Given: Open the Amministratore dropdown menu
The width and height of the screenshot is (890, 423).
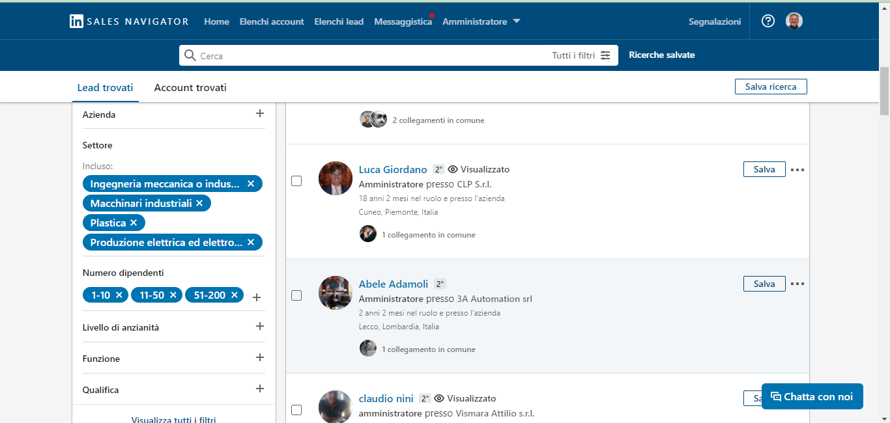Looking at the screenshot, I should (x=481, y=21).
